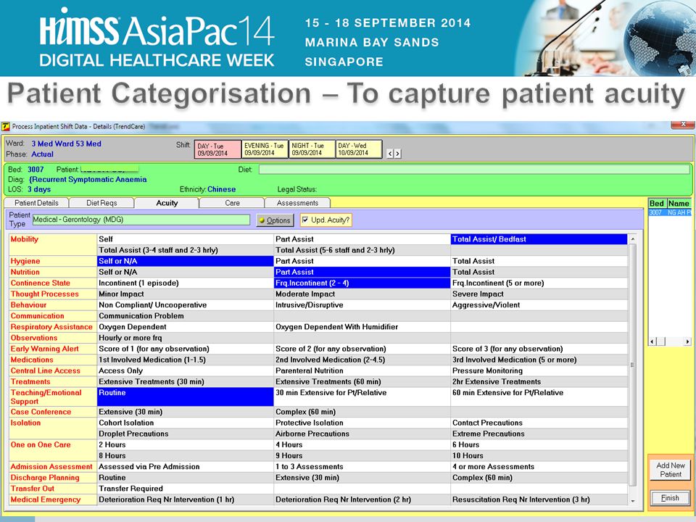Click the acuity grid scroll down arrow

coord(633,501)
